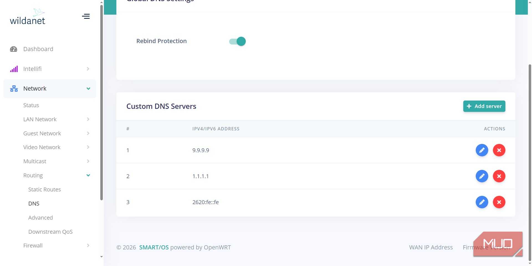
Task: Click the 9.9.9.9 address cell
Action: pyautogui.click(x=201, y=150)
